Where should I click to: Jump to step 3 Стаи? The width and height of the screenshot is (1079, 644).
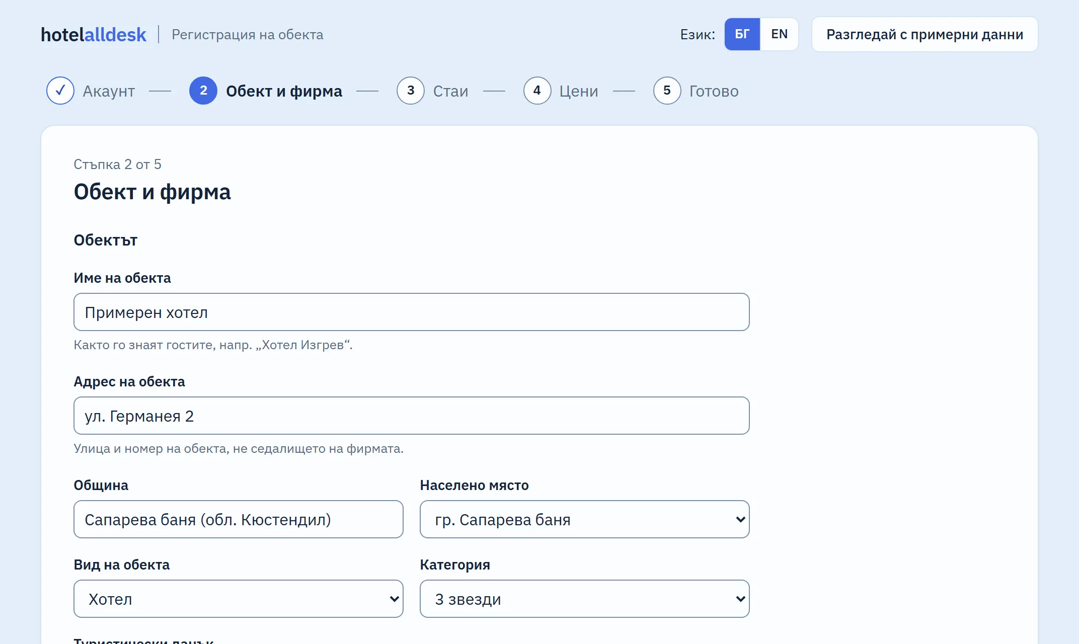point(433,91)
